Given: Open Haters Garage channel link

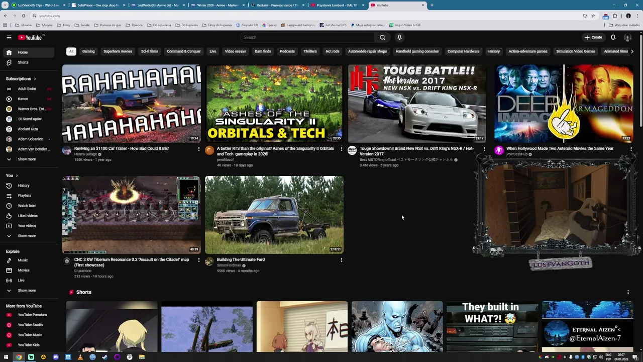Looking at the screenshot, I should 85,154.
